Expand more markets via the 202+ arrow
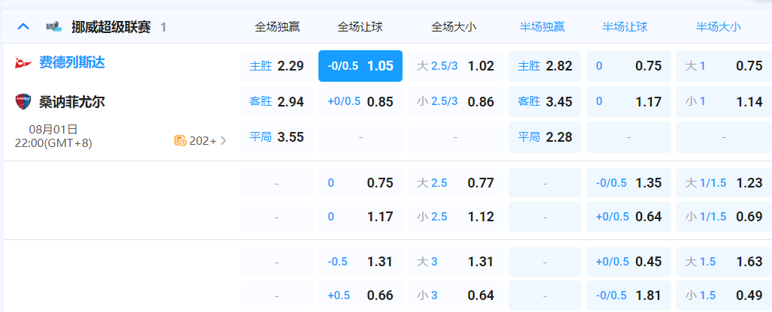 click(x=224, y=141)
